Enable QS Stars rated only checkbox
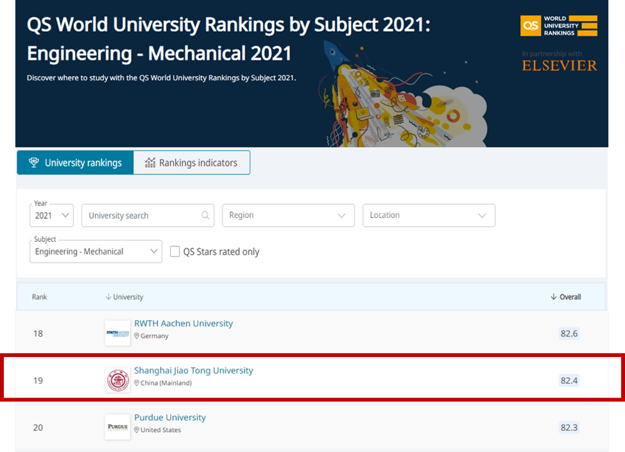Screen dimensions: 625x452 (x=175, y=252)
